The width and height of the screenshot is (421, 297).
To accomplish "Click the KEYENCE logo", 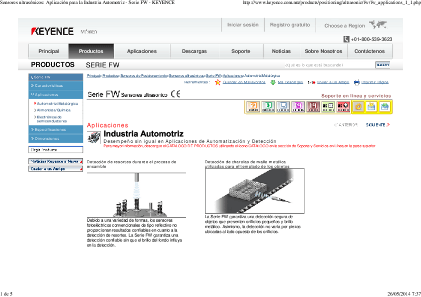I will [x=52, y=31].
